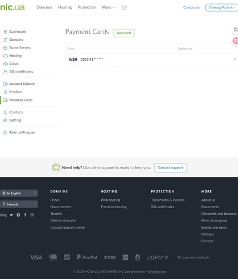Click the Referral Program icon
The image size is (238, 279).
pos(6,133)
